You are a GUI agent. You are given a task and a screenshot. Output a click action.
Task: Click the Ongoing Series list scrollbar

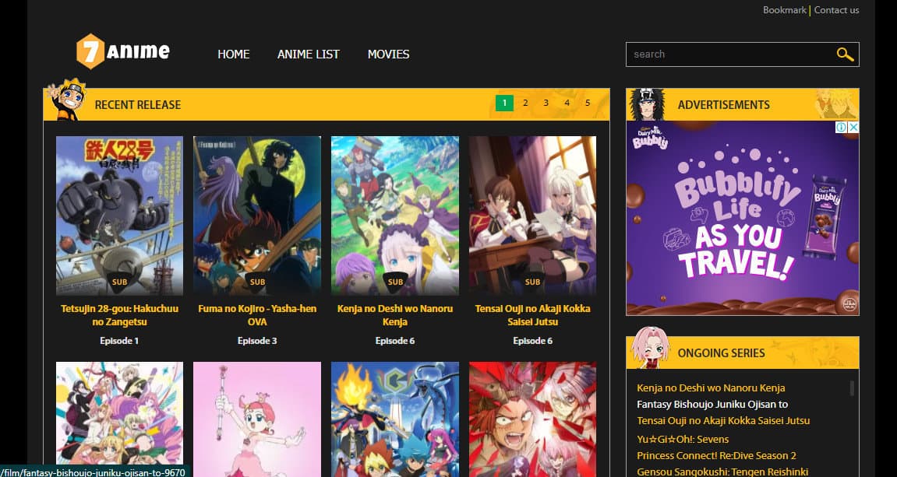852,388
